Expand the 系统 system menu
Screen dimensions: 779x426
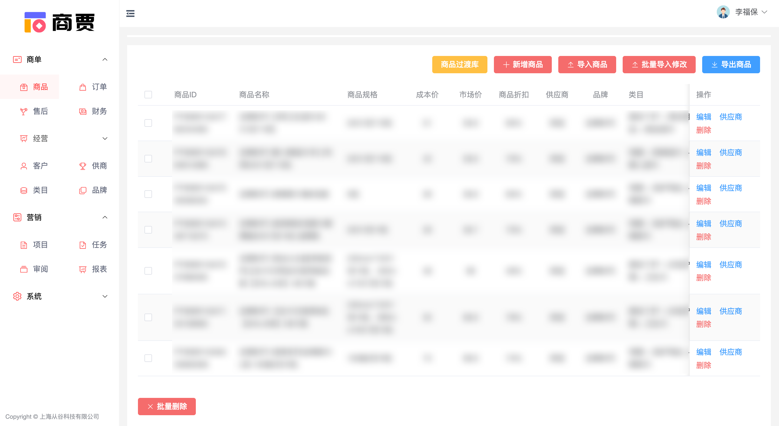coord(105,296)
